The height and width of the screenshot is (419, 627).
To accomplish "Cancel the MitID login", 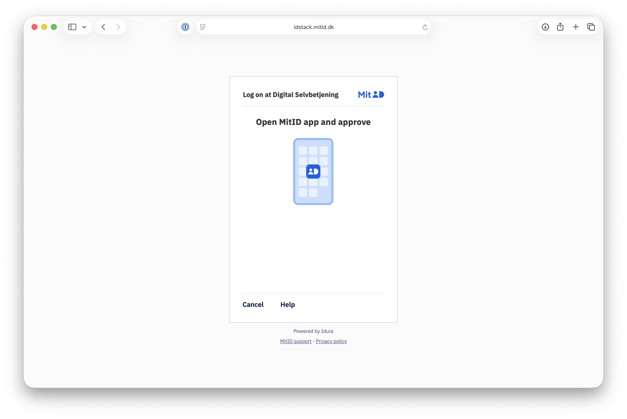I will pyautogui.click(x=253, y=304).
